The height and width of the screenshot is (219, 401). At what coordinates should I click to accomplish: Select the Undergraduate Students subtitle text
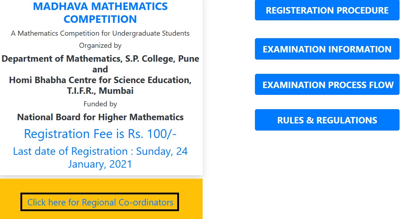150,34
